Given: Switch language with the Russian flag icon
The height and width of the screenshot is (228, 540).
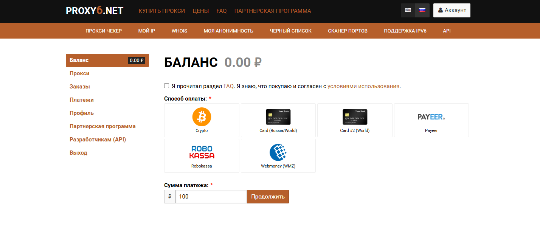Looking at the screenshot, I should coord(422,10).
